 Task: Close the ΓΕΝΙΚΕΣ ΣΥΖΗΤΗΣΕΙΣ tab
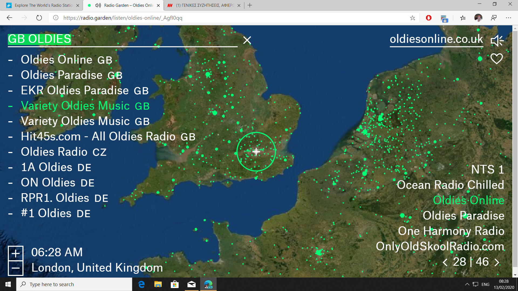[239, 5]
